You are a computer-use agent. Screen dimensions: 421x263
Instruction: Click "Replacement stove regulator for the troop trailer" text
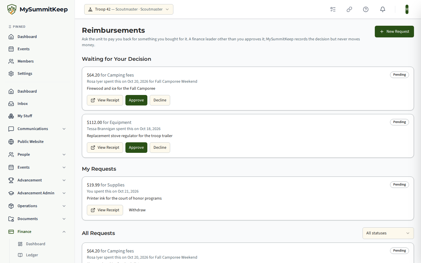130,136
